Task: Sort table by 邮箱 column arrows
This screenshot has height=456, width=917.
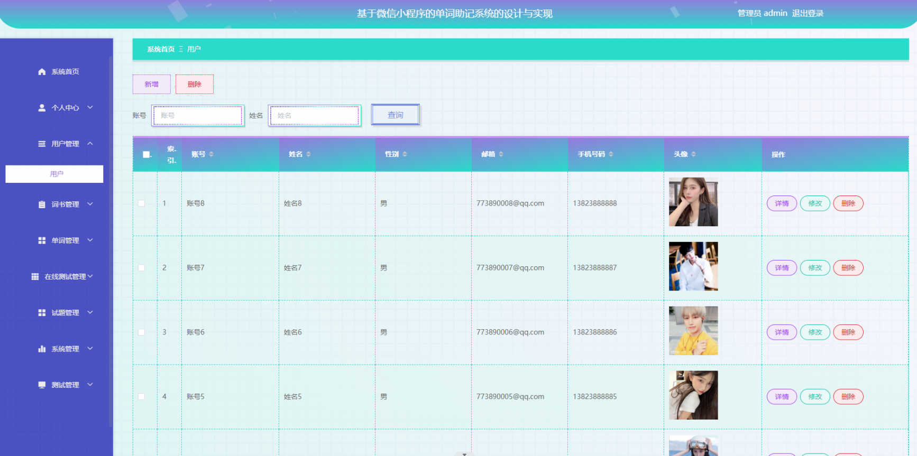Action: click(x=501, y=154)
